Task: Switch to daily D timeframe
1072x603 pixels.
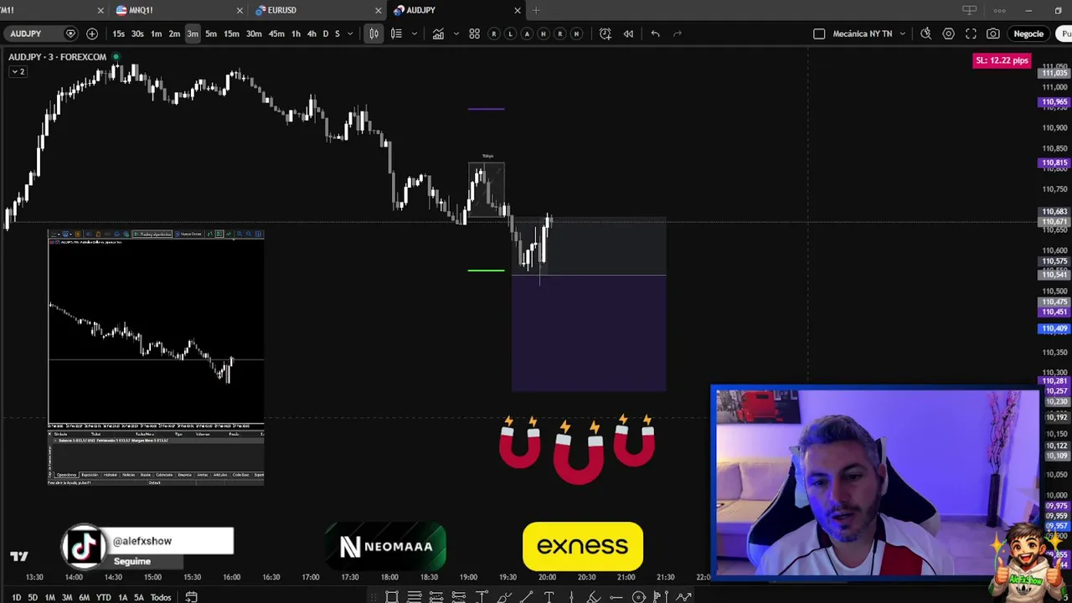Action: pyautogui.click(x=325, y=33)
